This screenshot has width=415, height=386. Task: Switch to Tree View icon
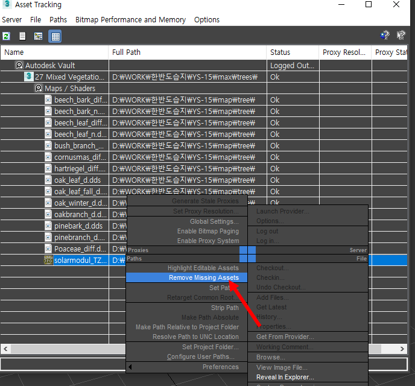pos(39,36)
